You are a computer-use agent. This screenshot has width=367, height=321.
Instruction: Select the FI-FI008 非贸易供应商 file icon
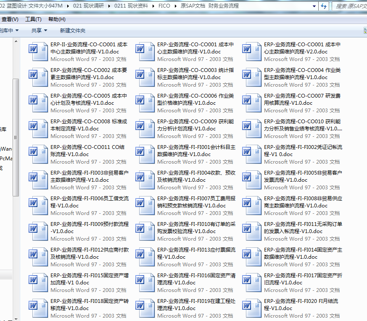click(x=252, y=205)
